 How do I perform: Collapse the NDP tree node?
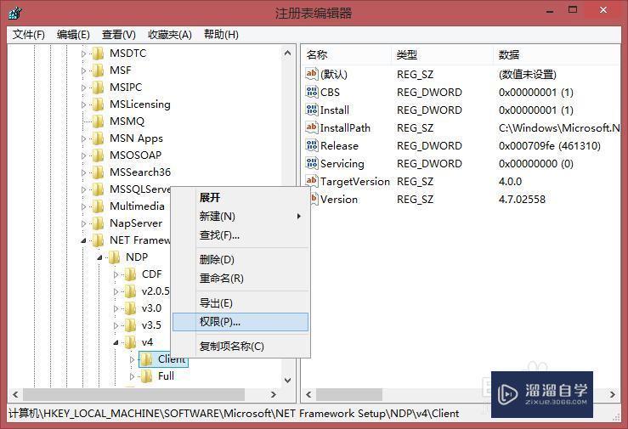(x=99, y=257)
